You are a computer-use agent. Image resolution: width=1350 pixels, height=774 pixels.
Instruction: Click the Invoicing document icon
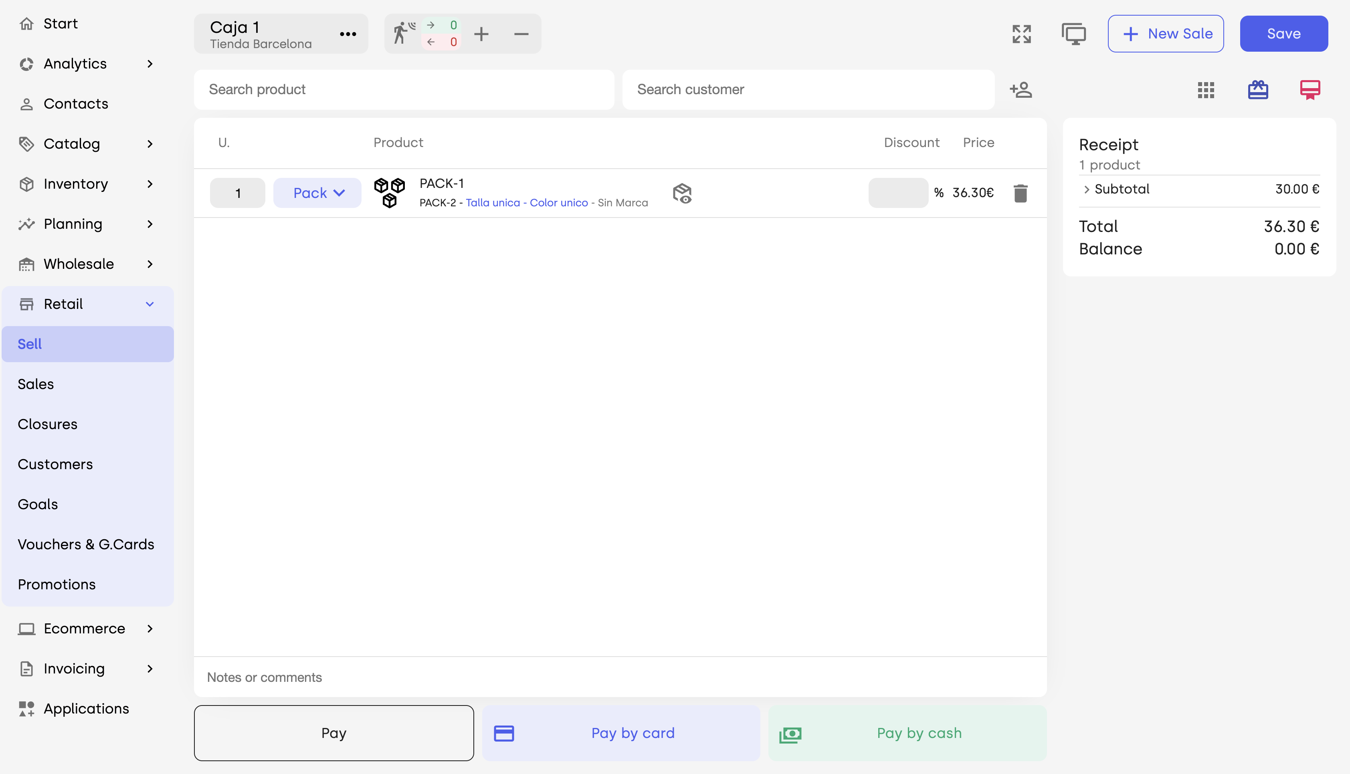[x=26, y=669]
